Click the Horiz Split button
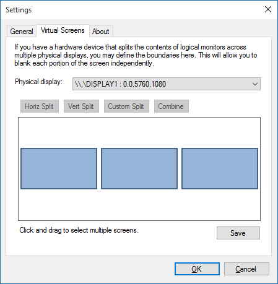 coord(40,106)
